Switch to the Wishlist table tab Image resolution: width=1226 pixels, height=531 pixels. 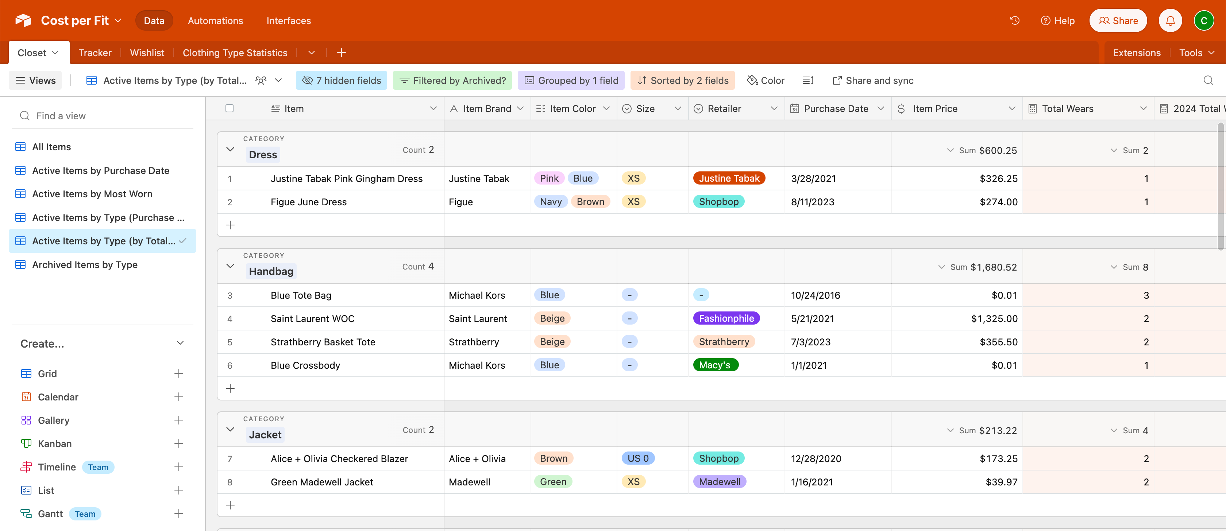(x=147, y=53)
